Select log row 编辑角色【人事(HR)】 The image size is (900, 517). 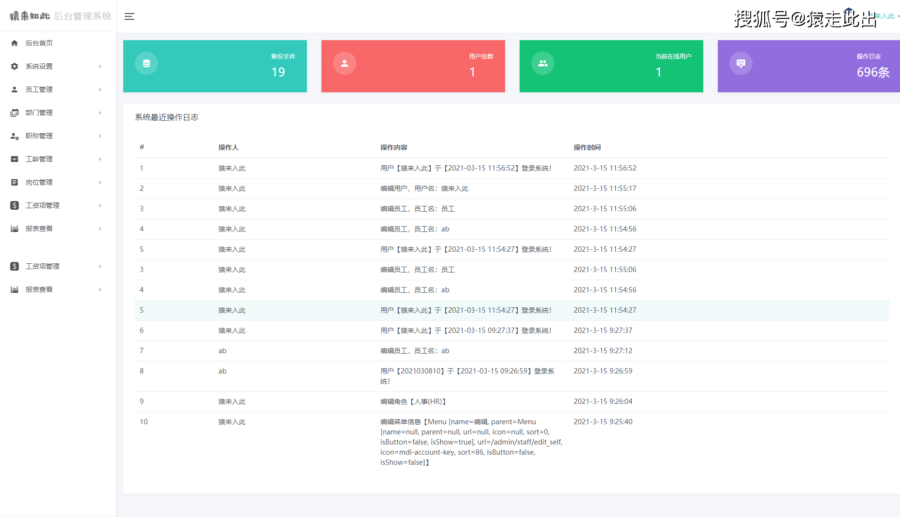(413, 402)
